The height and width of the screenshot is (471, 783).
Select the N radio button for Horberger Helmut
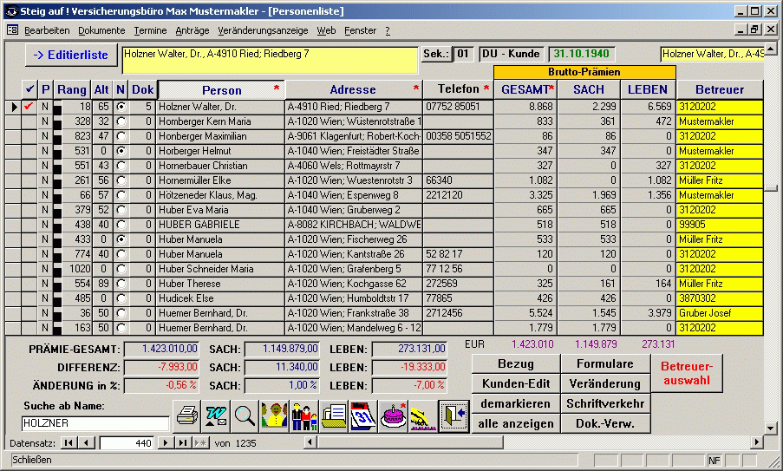[x=121, y=151]
